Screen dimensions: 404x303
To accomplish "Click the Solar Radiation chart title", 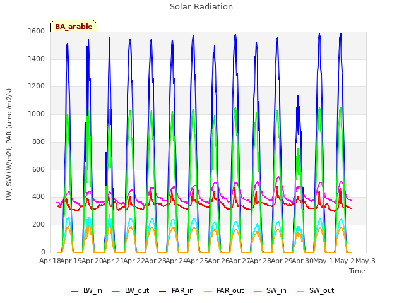I will (x=201, y=7).
